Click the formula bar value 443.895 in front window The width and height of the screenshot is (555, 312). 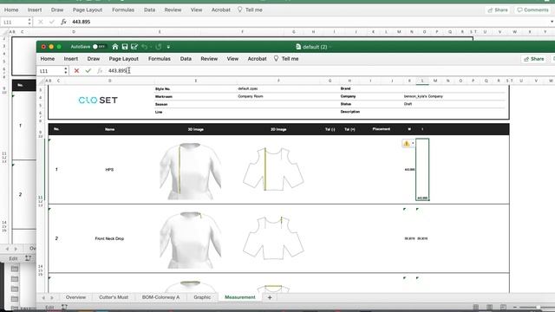(x=118, y=71)
